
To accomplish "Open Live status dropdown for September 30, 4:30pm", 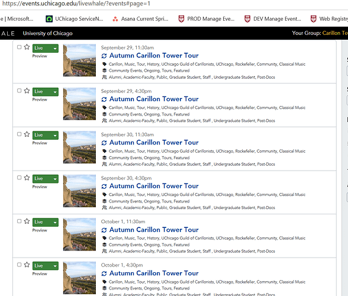I will (46, 179).
